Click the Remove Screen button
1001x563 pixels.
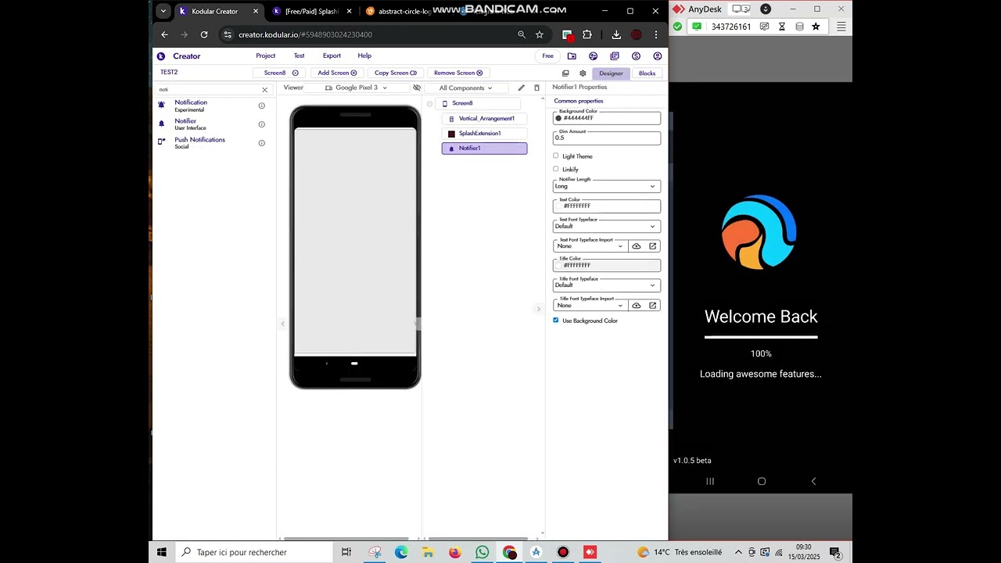click(457, 73)
